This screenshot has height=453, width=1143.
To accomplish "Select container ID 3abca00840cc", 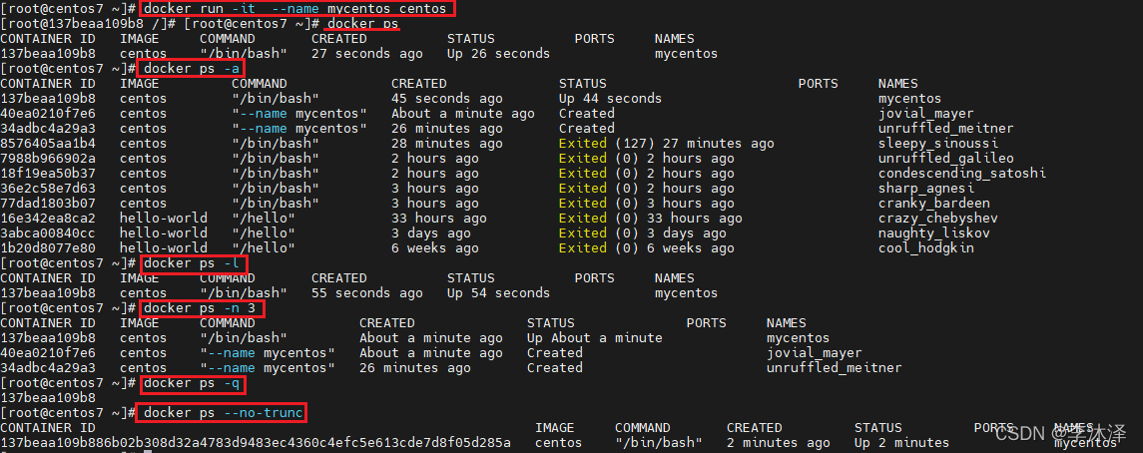I will click(x=48, y=233).
